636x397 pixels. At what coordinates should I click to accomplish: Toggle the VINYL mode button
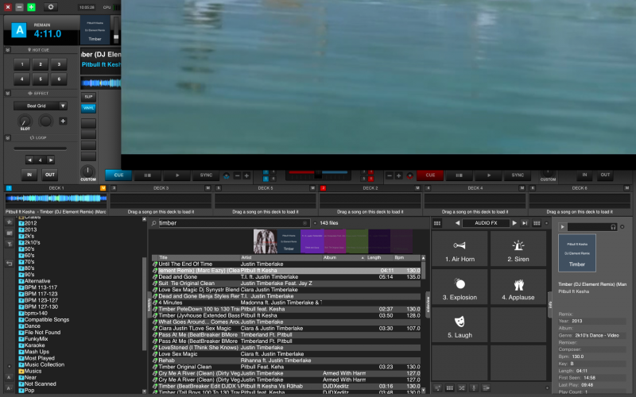click(x=88, y=108)
